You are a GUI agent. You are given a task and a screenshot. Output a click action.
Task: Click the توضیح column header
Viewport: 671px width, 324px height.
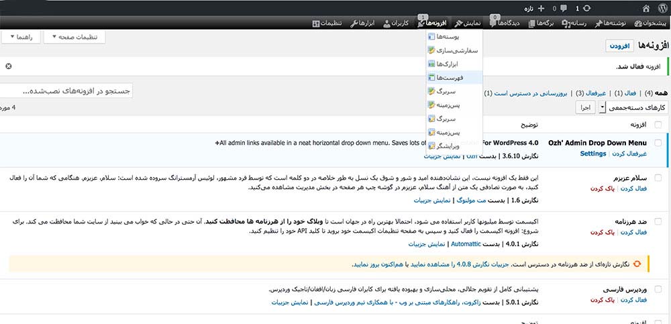coord(529,125)
